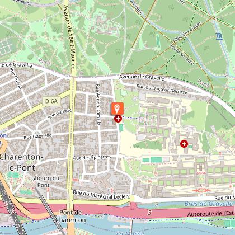Click the Rue du Maréchal Leclerc label
235x235 pixels.
(101, 195)
